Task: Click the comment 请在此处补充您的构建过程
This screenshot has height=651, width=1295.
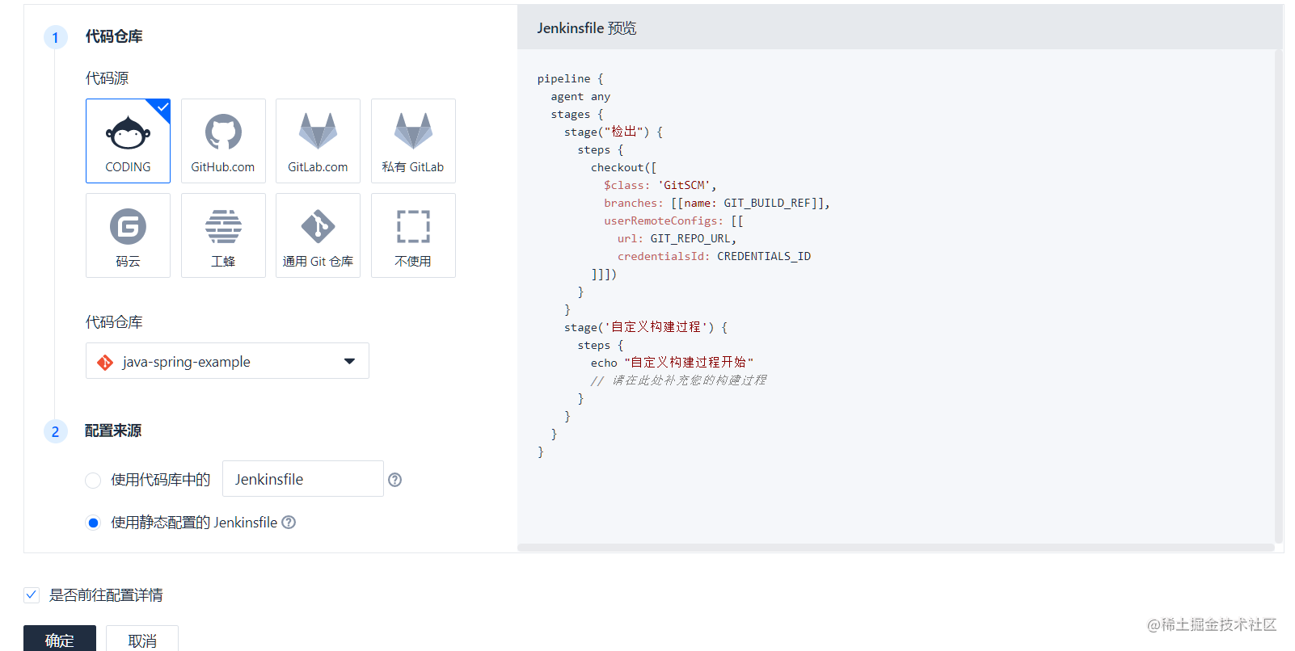Action: click(678, 380)
